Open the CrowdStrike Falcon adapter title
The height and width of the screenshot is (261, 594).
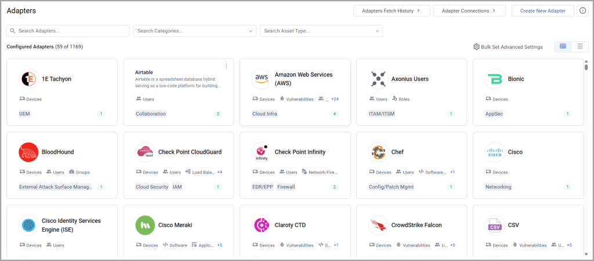click(416, 225)
